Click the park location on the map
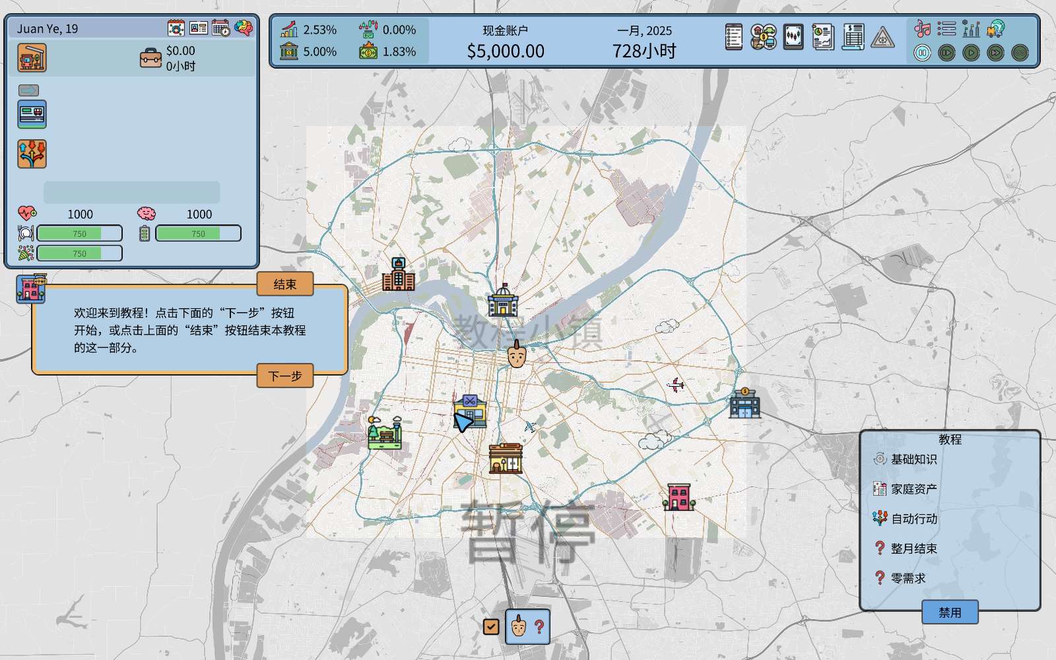 (384, 433)
